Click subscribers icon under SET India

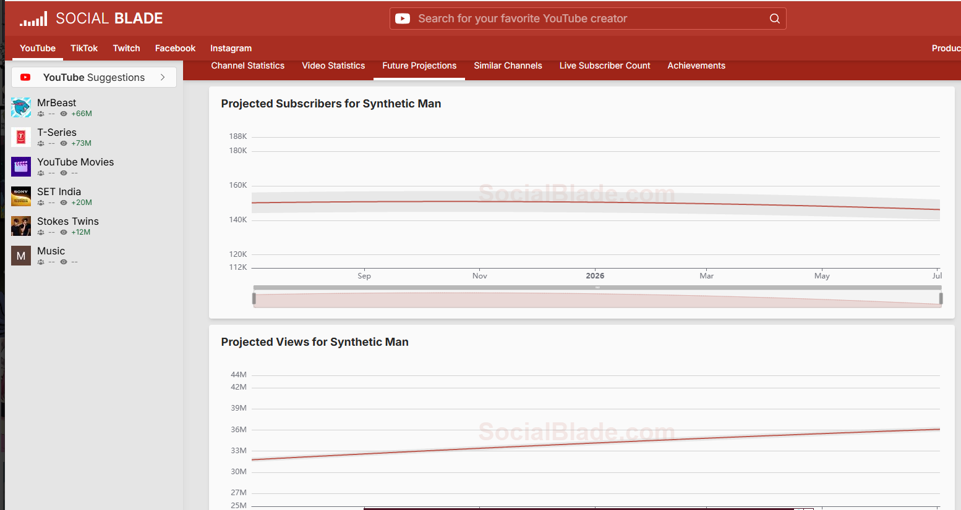pos(41,203)
